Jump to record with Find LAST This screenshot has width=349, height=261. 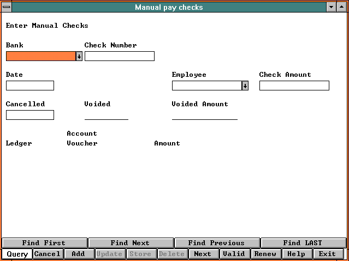(303, 243)
